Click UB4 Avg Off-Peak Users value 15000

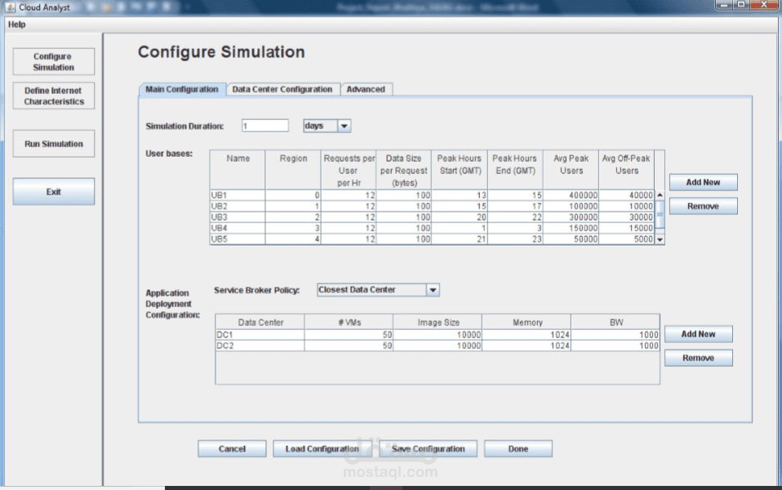626,228
